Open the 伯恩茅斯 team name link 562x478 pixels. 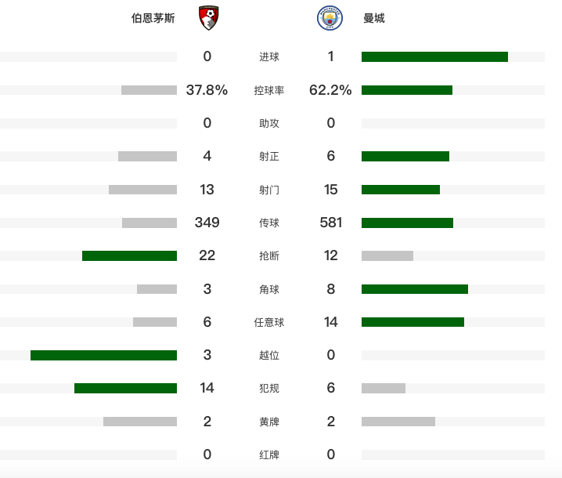click(153, 18)
